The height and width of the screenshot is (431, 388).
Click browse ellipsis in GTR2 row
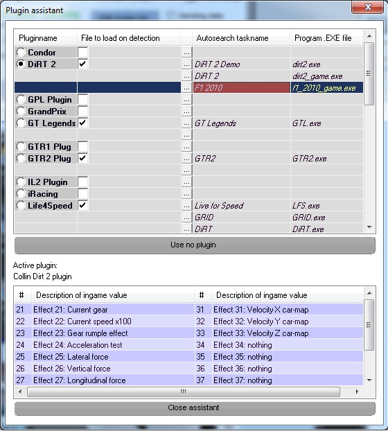pyautogui.click(x=186, y=159)
